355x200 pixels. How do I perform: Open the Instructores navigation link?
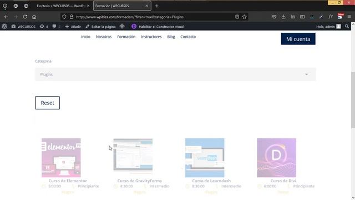click(151, 37)
